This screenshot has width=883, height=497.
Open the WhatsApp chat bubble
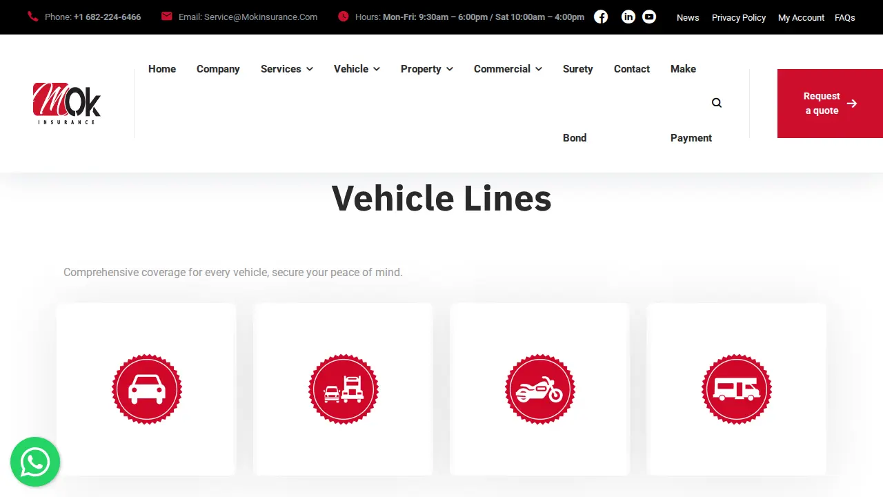35,462
